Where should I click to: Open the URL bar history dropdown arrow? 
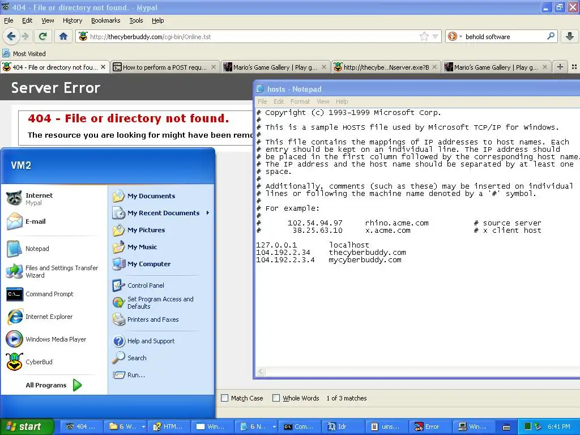[x=436, y=36]
